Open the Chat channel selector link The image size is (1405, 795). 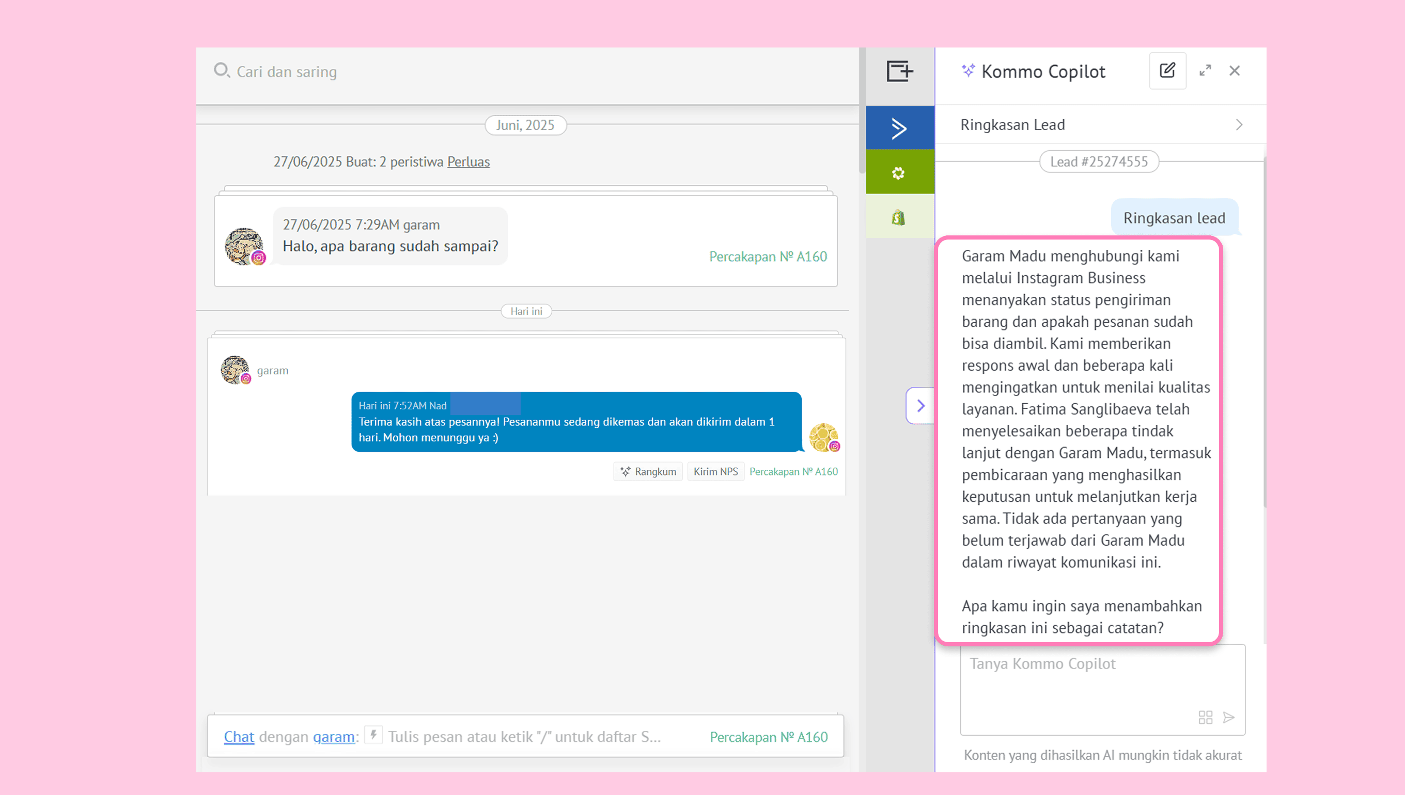[x=239, y=737]
